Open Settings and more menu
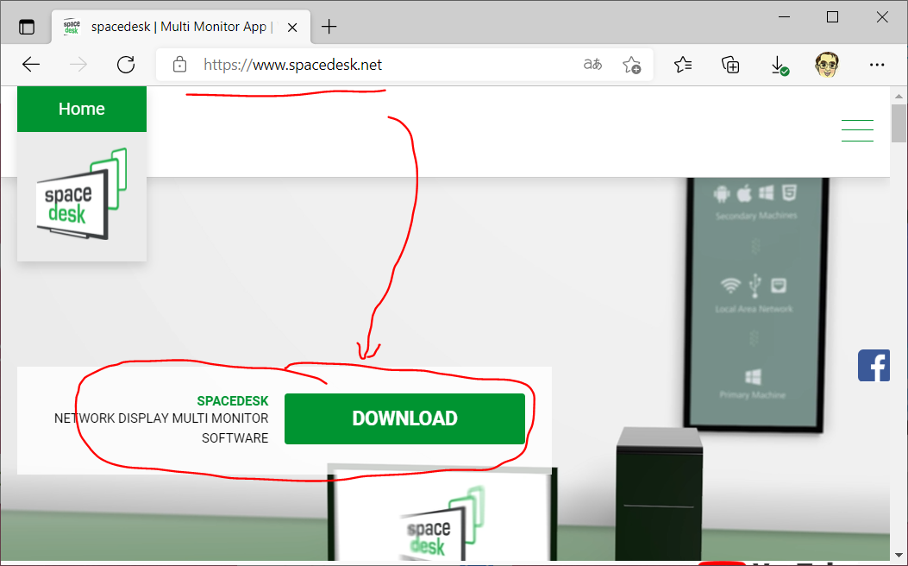The image size is (908, 566). (877, 65)
